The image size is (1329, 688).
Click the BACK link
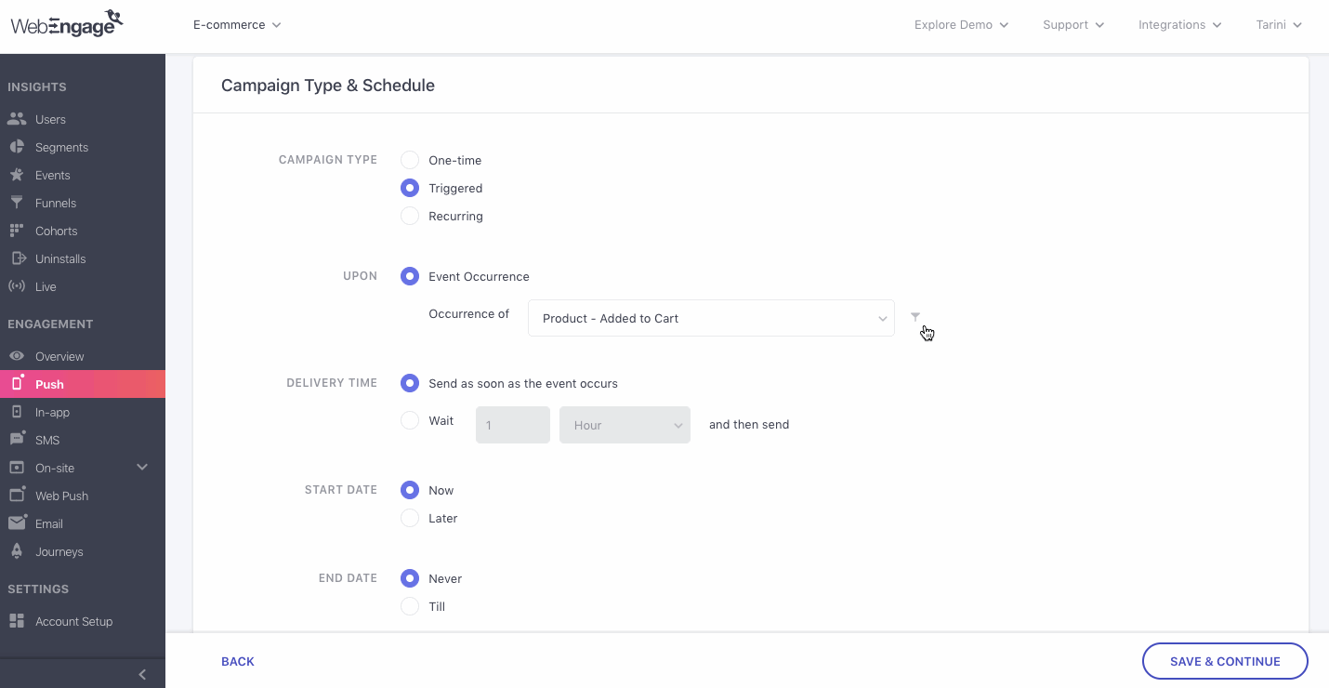click(238, 661)
